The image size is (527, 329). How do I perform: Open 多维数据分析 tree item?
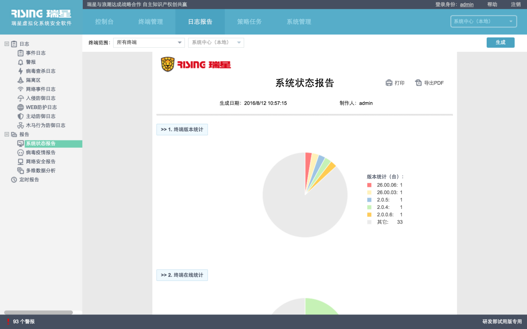click(x=41, y=171)
